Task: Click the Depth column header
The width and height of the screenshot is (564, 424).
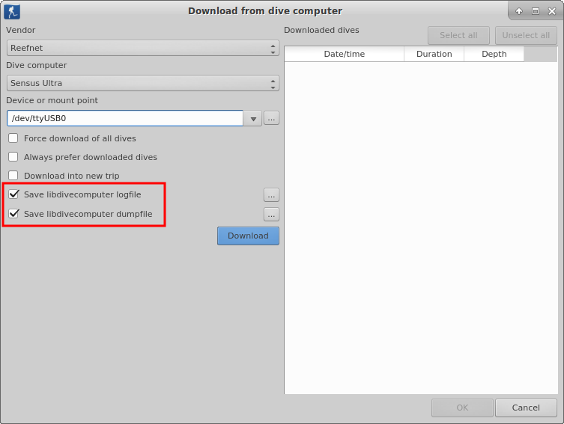Action: 494,54
